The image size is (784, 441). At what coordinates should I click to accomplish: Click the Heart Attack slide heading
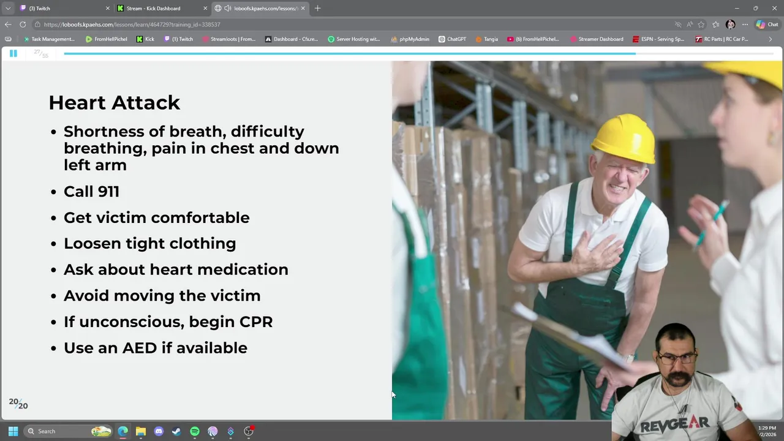[115, 102]
